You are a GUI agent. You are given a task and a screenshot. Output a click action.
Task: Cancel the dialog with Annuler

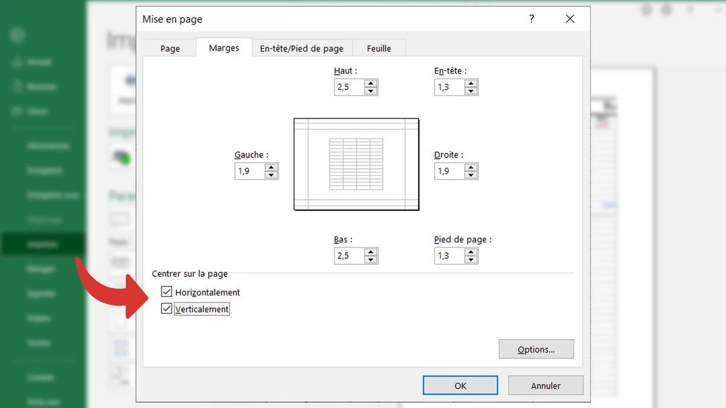(x=546, y=385)
